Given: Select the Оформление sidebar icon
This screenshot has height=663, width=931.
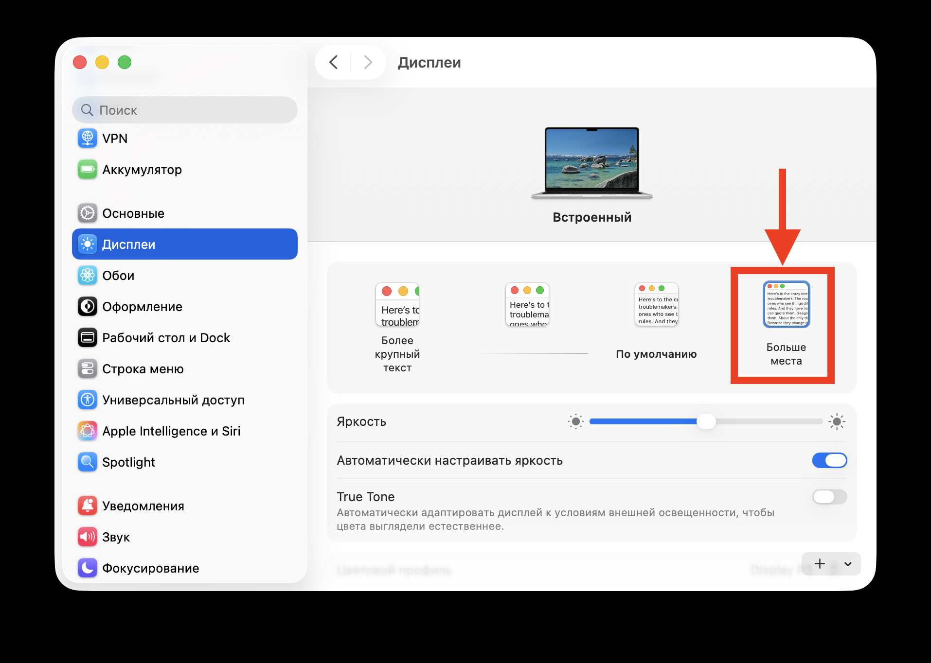Looking at the screenshot, I should tap(88, 306).
